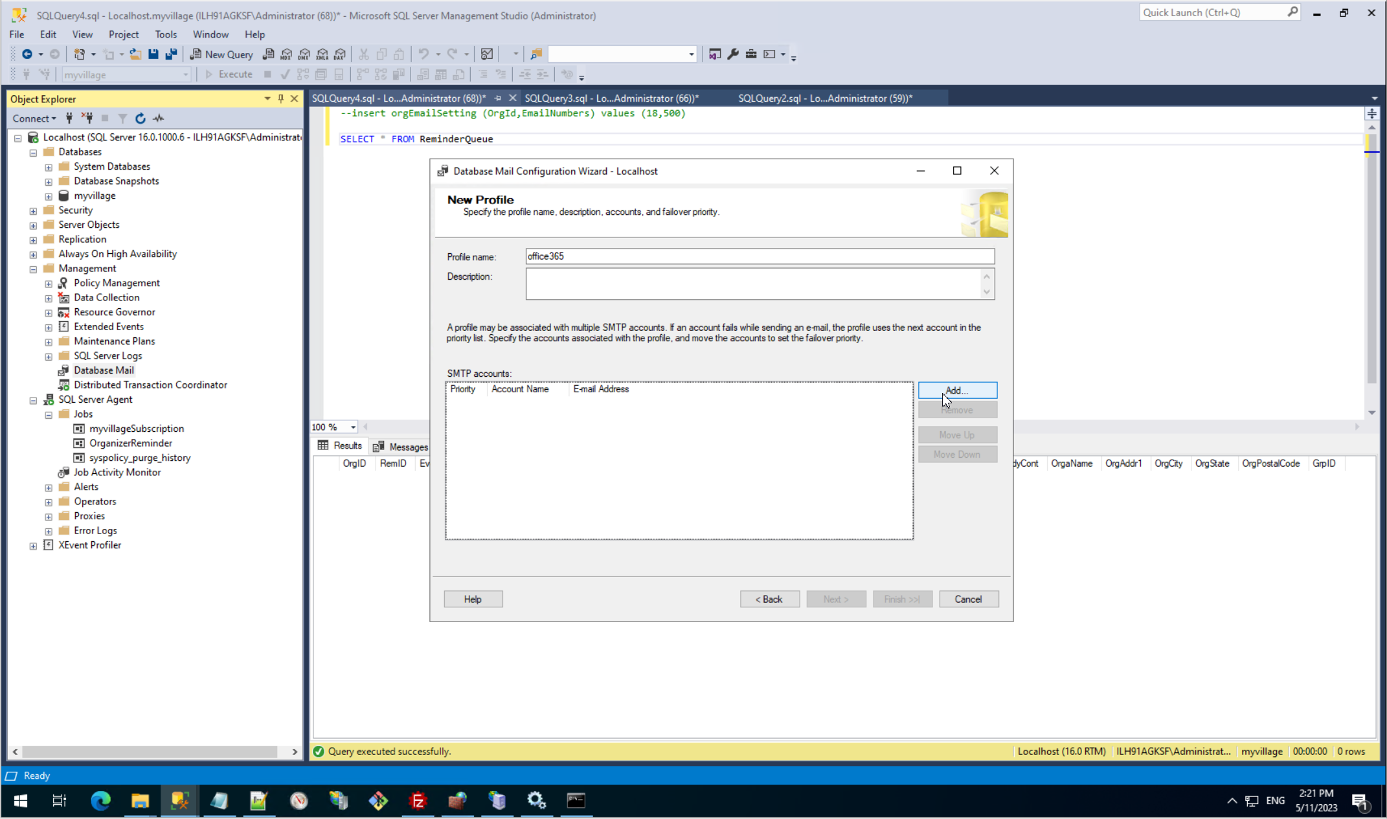Click the FileZilla taskbar icon
The image size is (1387, 819).
418,801
